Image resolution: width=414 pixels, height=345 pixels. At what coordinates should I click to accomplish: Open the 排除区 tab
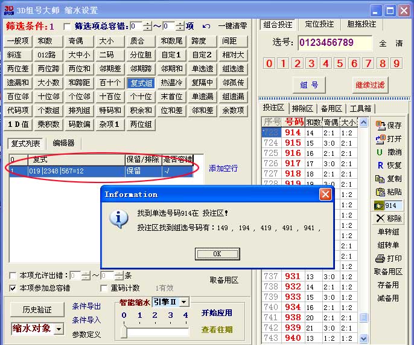pyautogui.click(x=302, y=108)
